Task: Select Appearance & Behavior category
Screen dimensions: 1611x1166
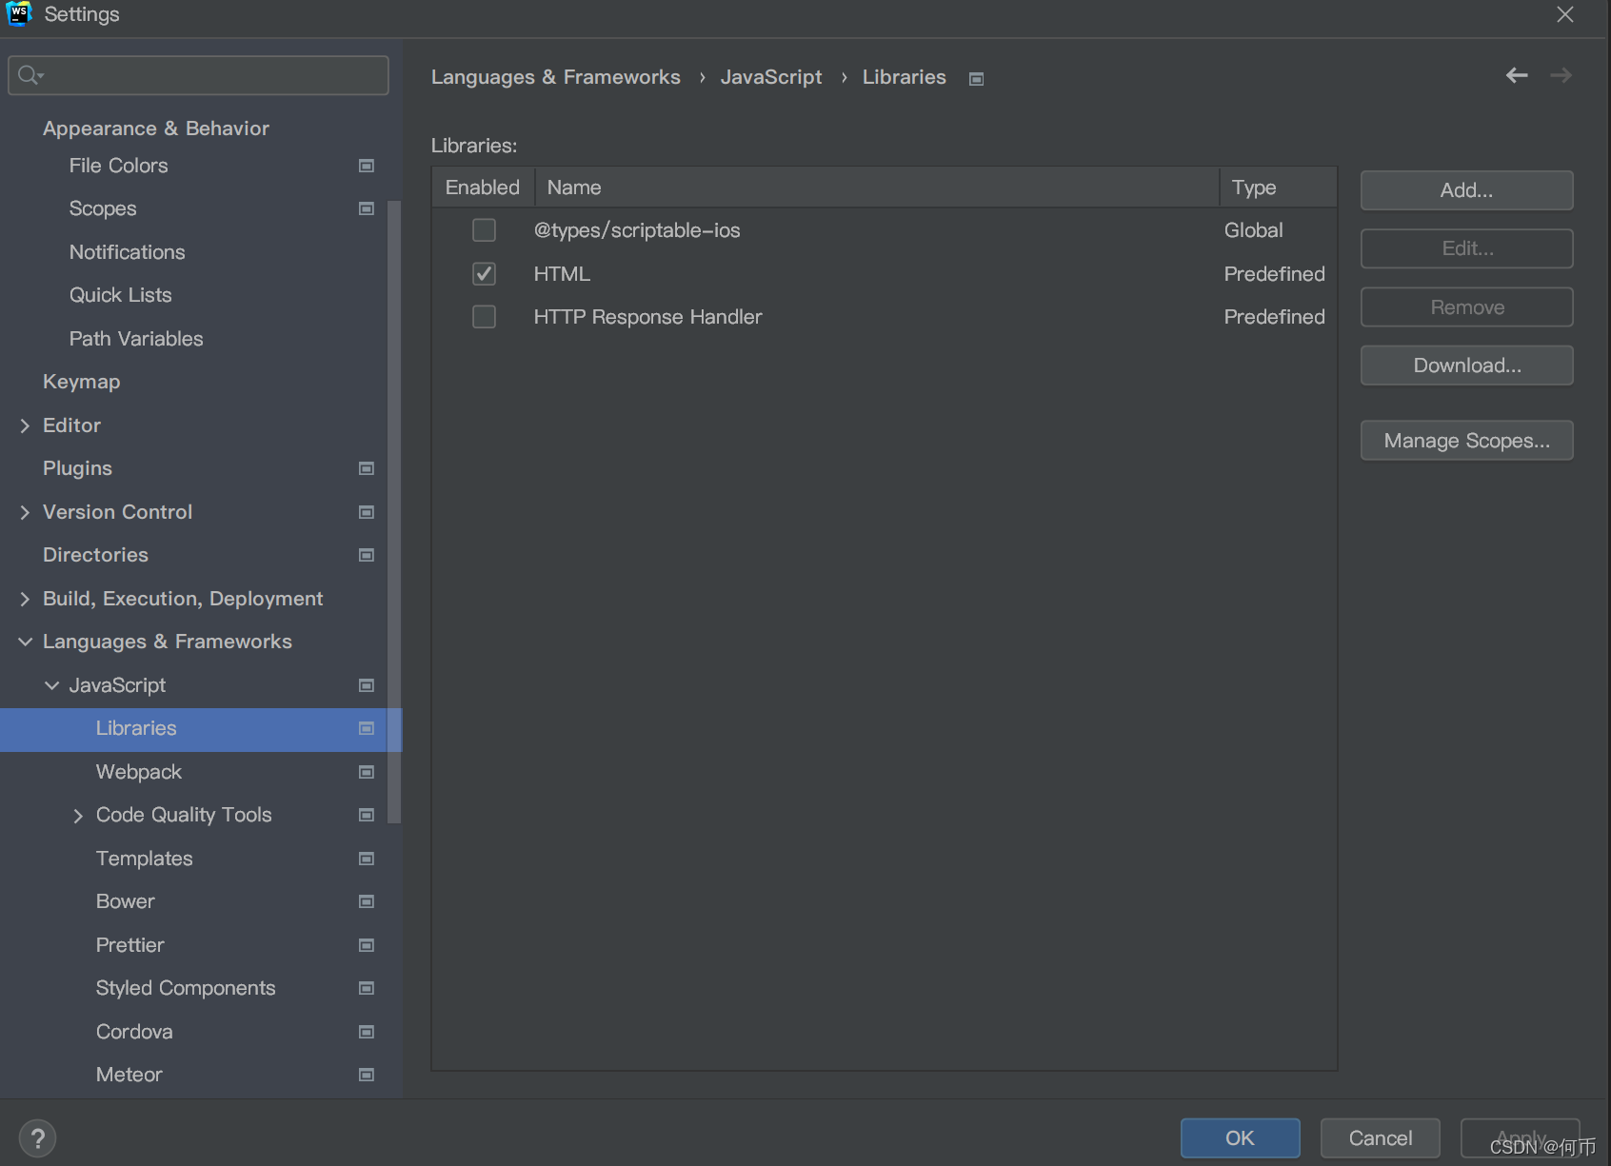Action: point(156,128)
